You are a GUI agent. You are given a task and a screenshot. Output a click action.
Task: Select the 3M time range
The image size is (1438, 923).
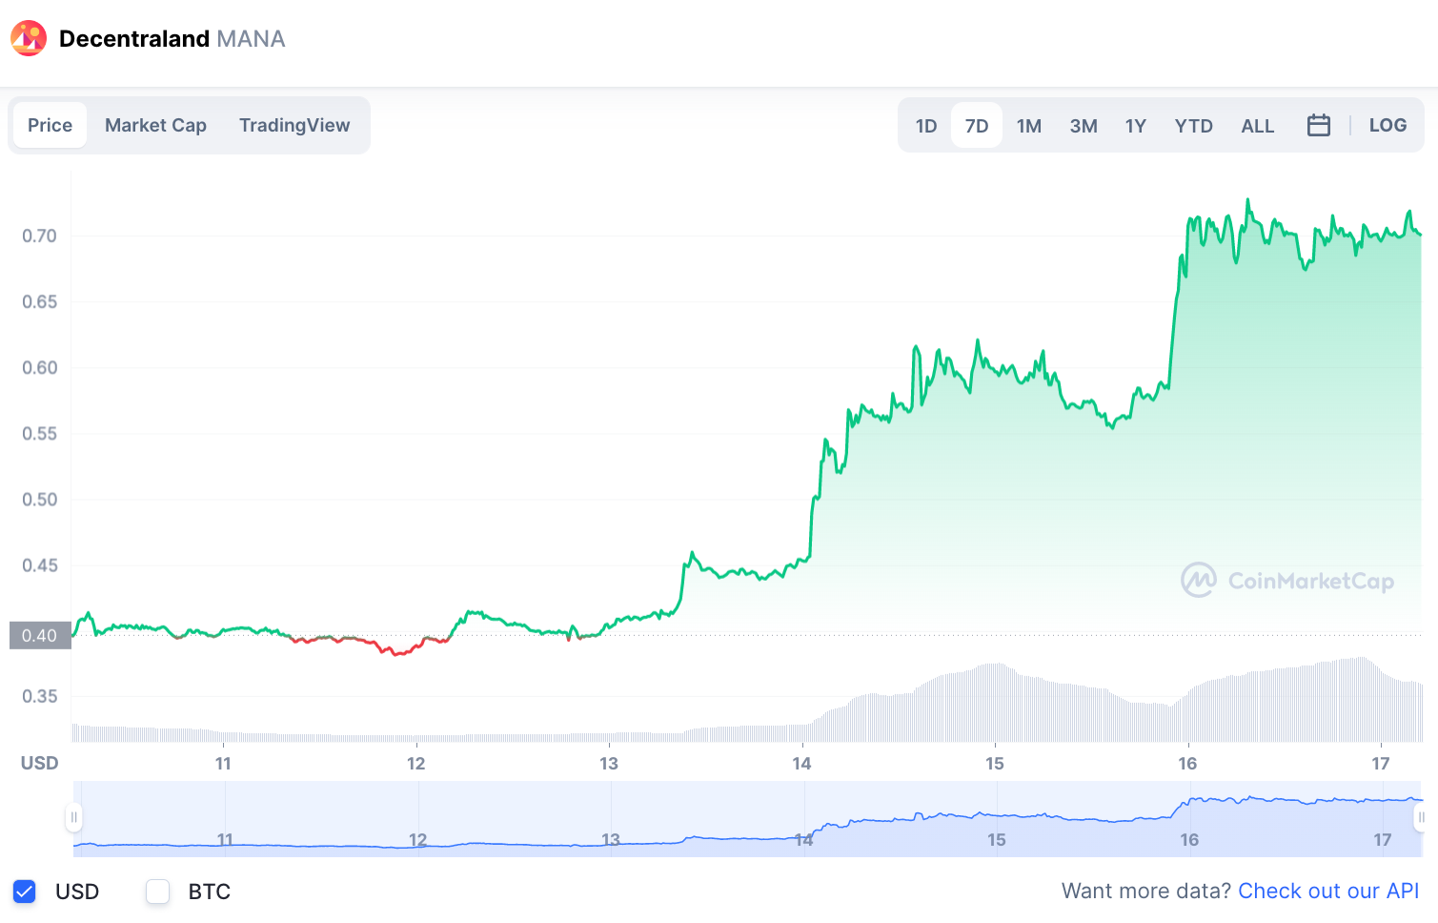tap(1084, 126)
